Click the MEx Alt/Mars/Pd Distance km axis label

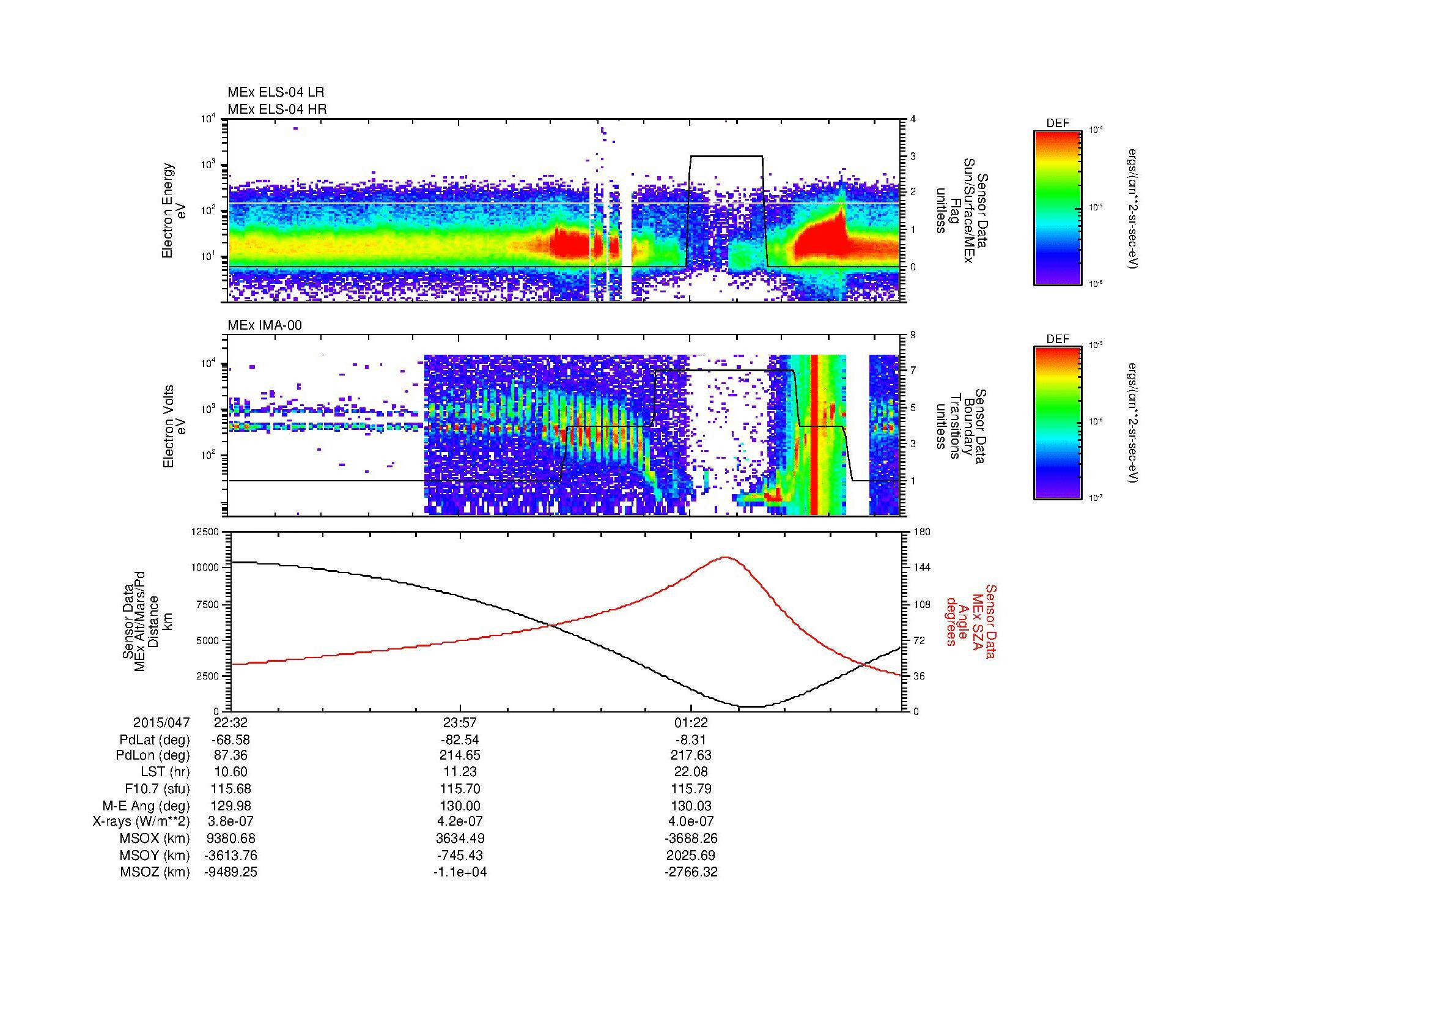(x=147, y=621)
